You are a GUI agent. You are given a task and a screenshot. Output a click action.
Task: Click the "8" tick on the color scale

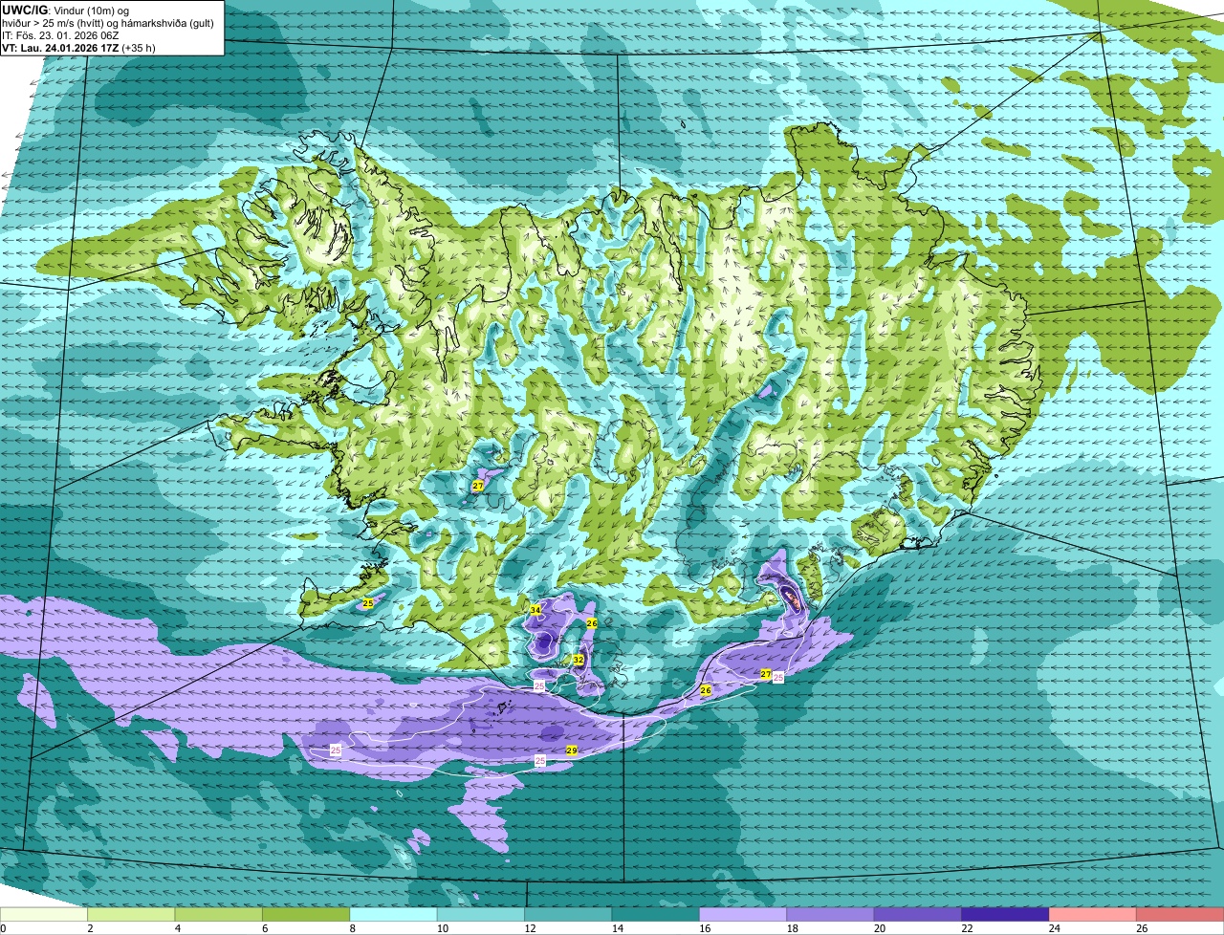[353, 928]
